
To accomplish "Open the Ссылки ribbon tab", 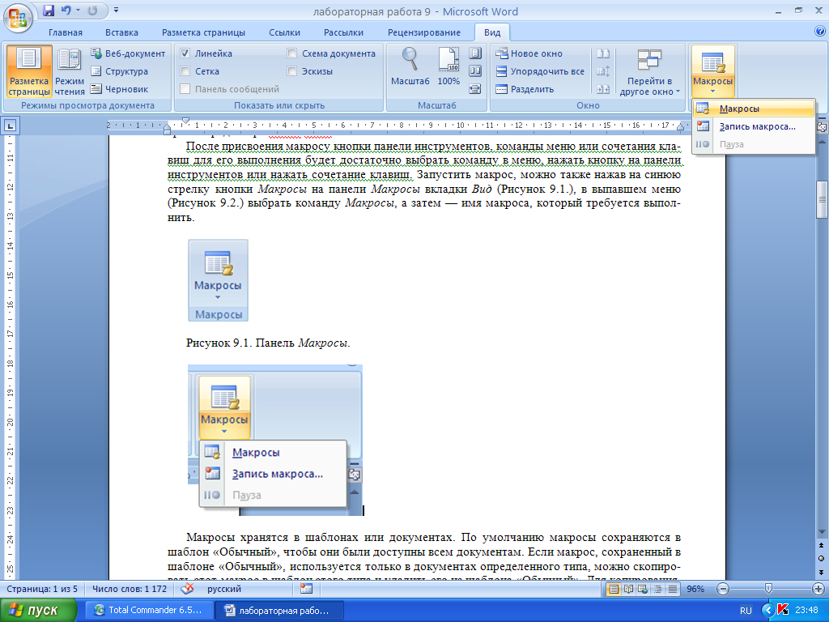I will (x=284, y=32).
